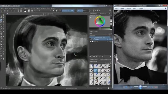Open the Выделение menu in Krita
The height and width of the screenshot is (94, 168).
27,8
